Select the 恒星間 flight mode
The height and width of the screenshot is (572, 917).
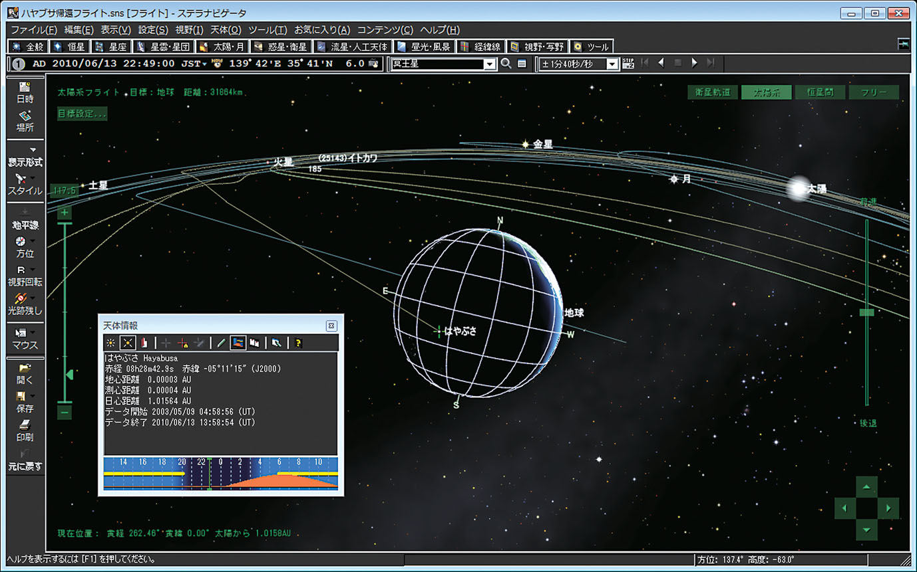(x=820, y=92)
